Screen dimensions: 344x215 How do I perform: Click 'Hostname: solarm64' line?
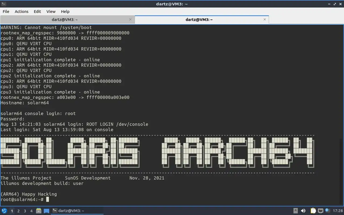click(x=25, y=103)
